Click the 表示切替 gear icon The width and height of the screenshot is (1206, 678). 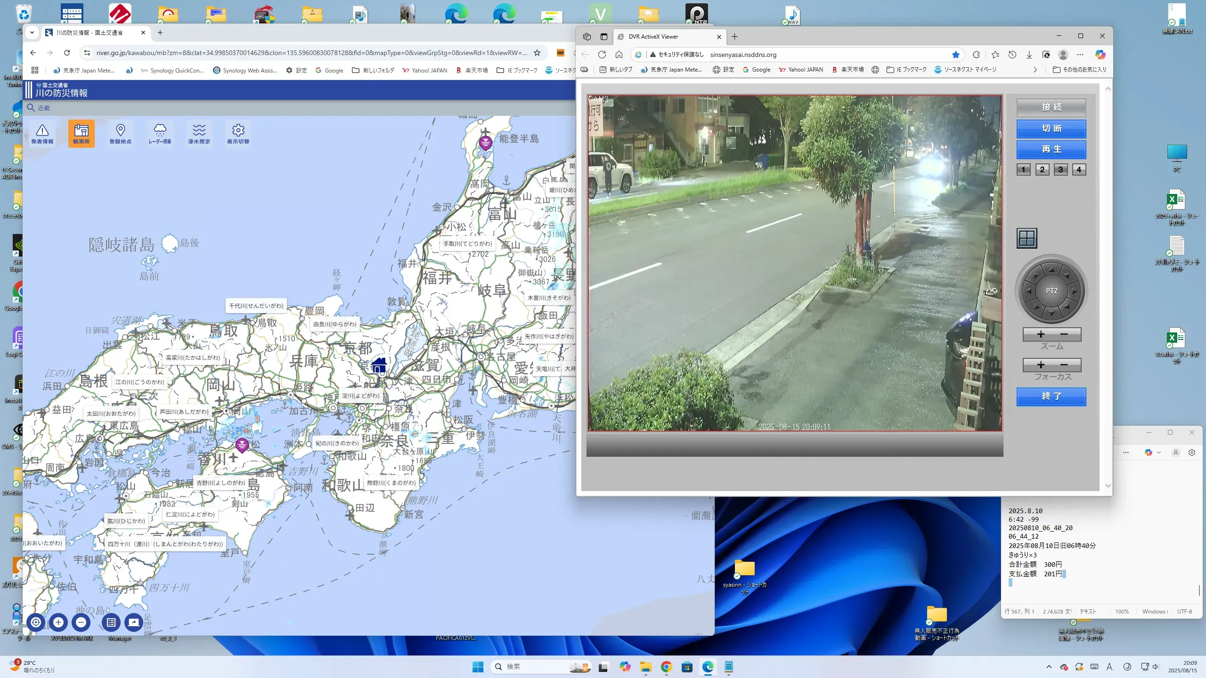tap(238, 133)
